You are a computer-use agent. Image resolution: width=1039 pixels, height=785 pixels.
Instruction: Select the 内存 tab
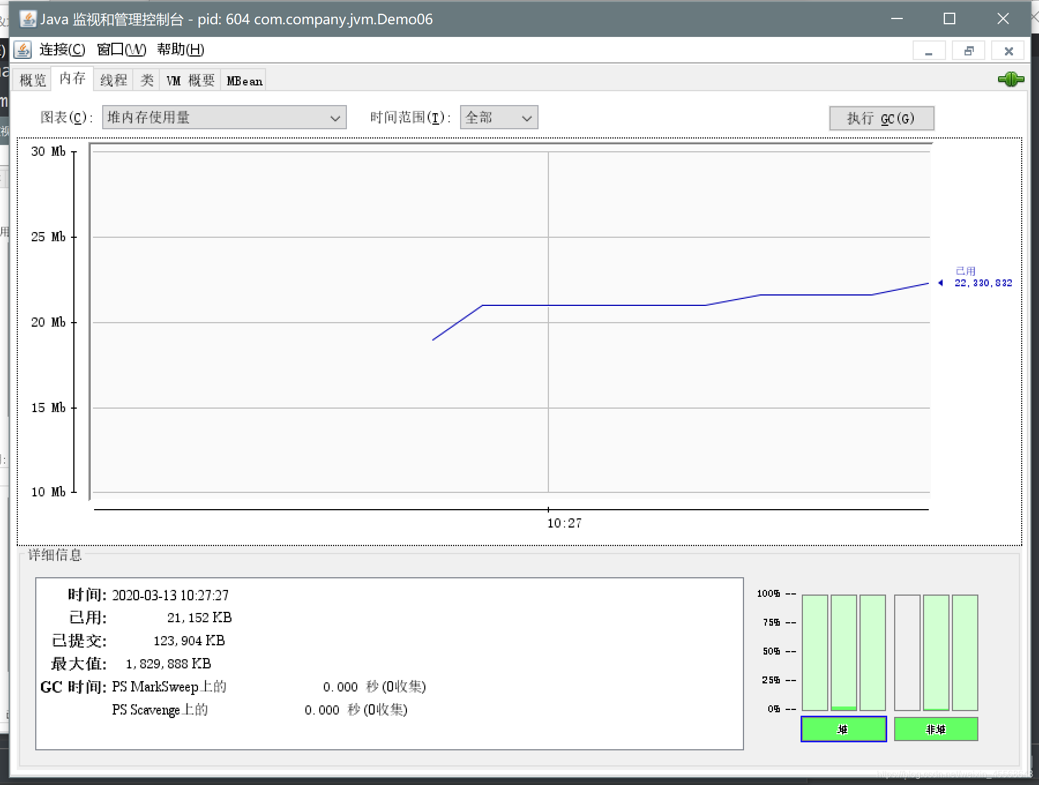point(72,78)
